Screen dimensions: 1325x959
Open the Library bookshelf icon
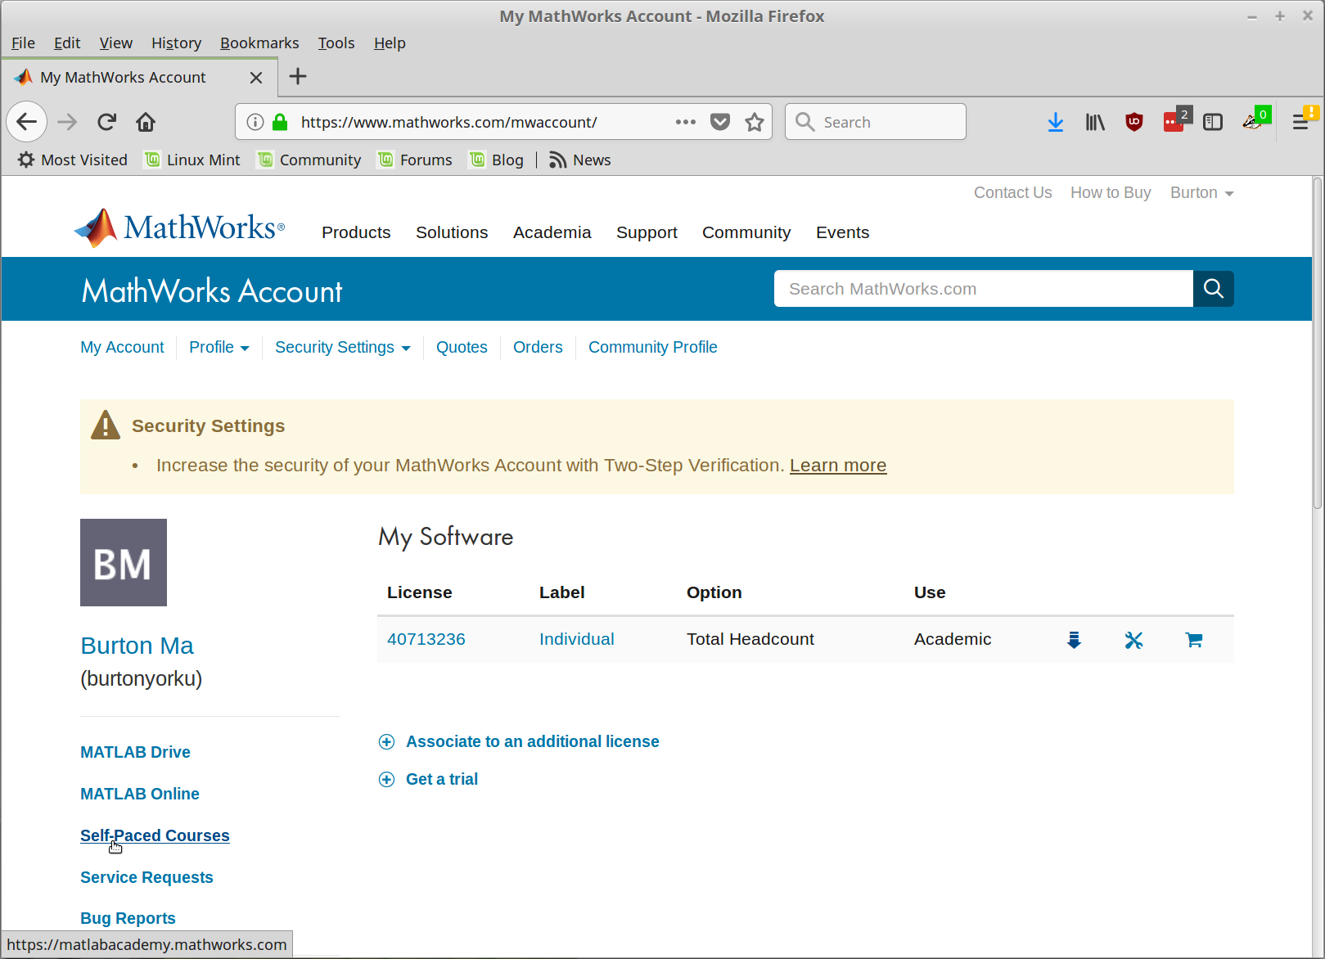[1095, 122]
